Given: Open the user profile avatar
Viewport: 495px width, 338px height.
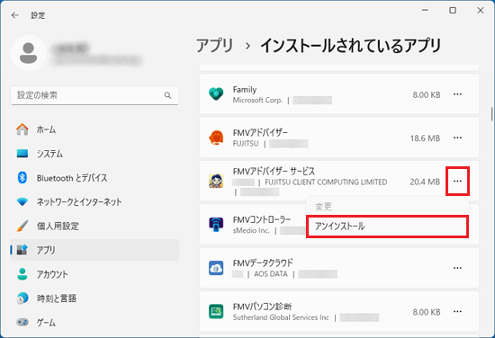Looking at the screenshot, I should [x=29, y=53].
